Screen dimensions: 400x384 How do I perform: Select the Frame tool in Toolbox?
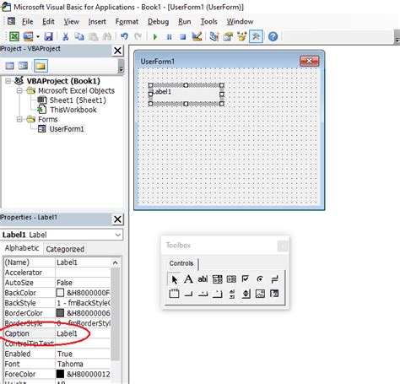(174, 294)
